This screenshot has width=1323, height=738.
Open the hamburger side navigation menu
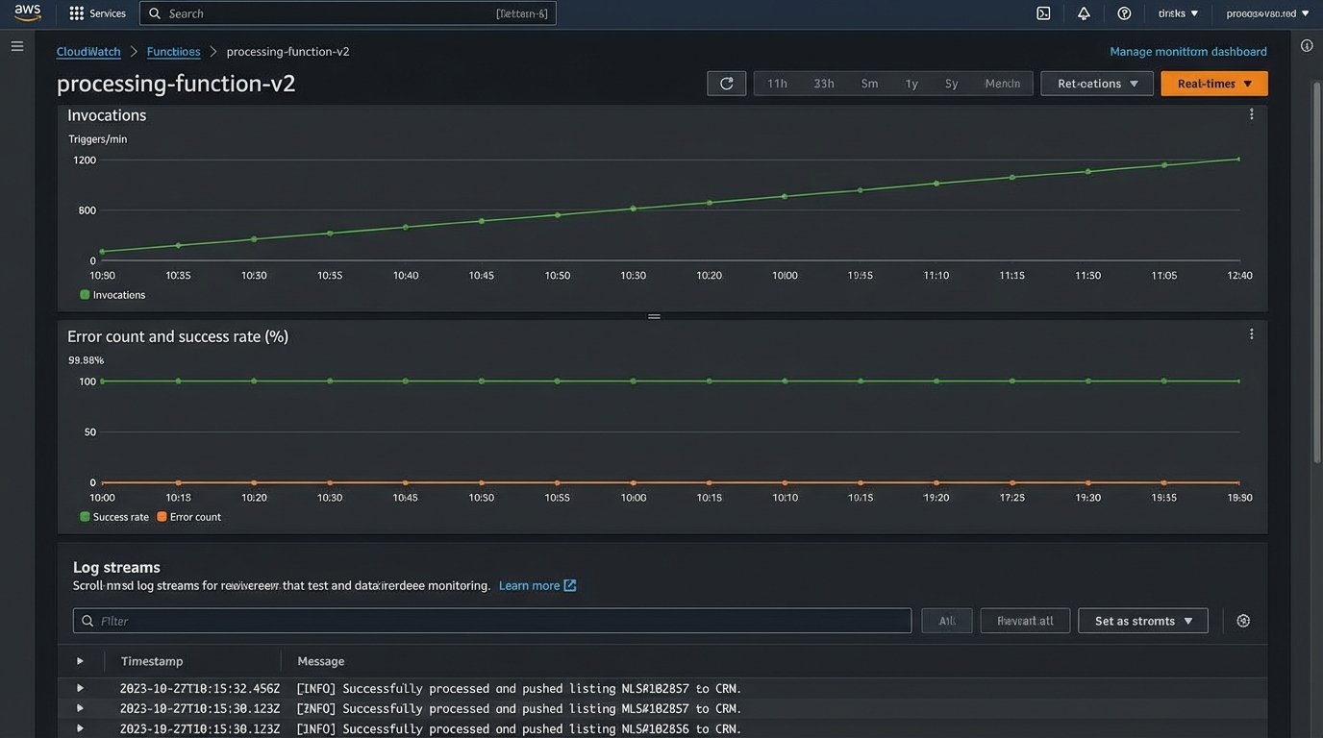click(17, 46)
